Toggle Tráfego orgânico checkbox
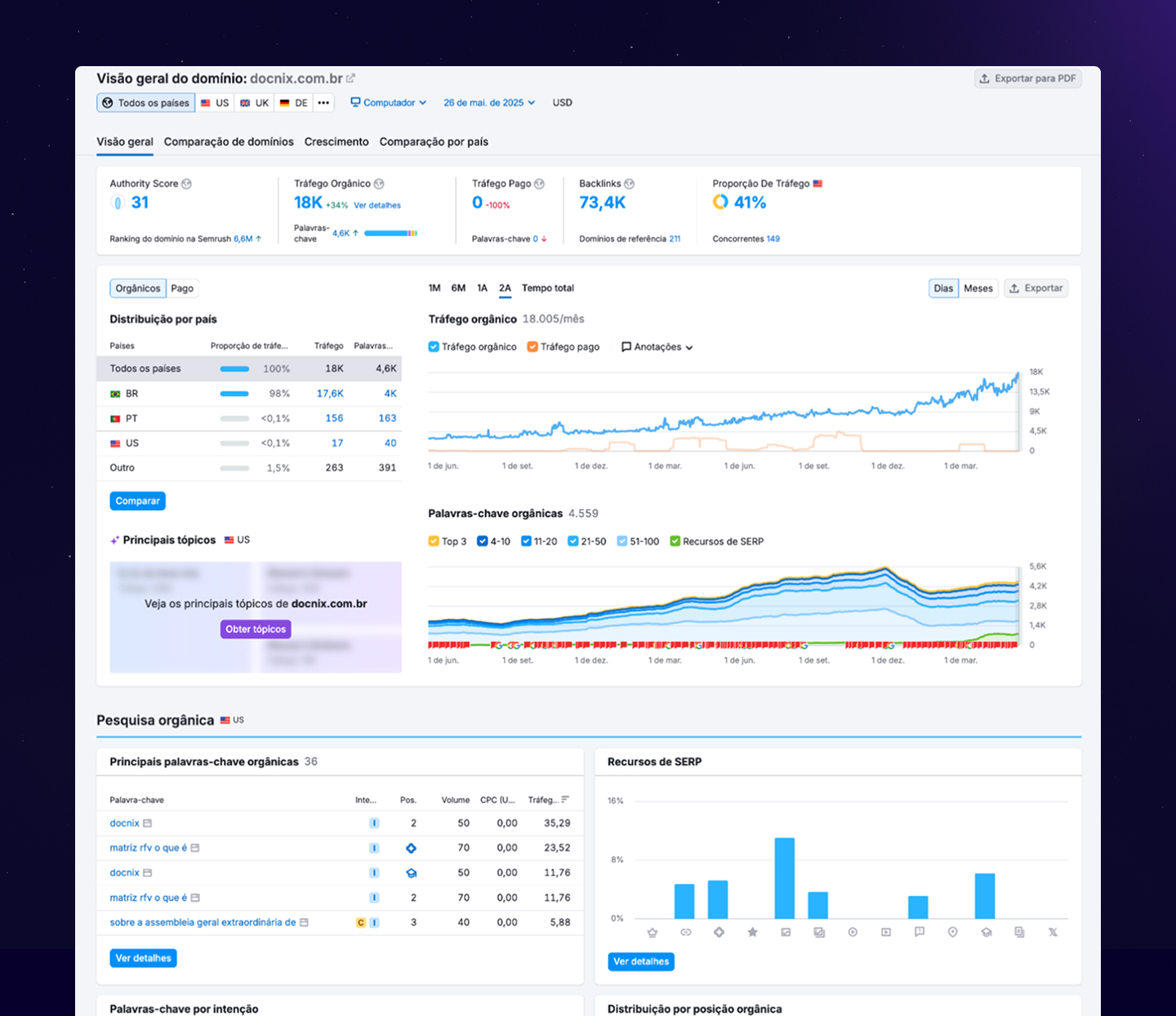The height and width of the screenshot is (1016, 1176). coord(434,347)
